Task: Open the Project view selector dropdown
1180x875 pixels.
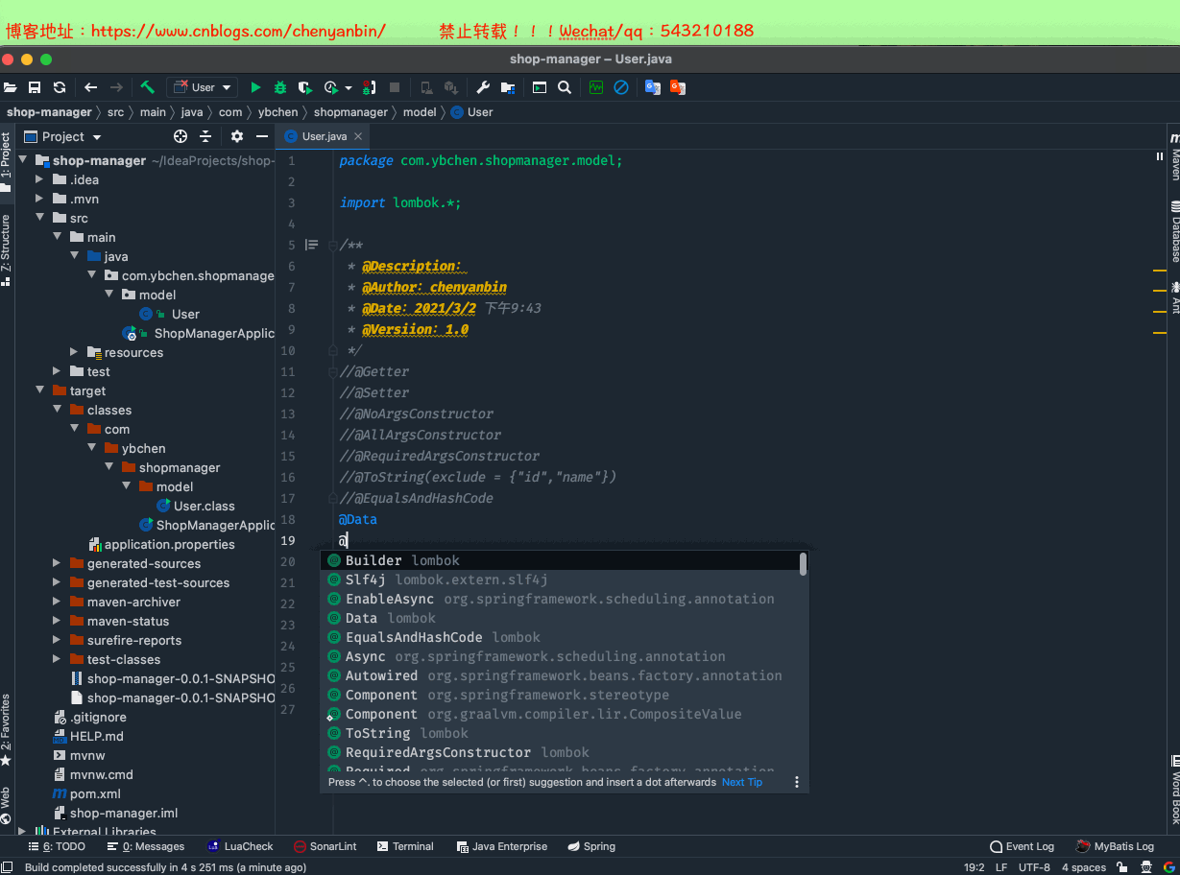Action: (62, 136)
